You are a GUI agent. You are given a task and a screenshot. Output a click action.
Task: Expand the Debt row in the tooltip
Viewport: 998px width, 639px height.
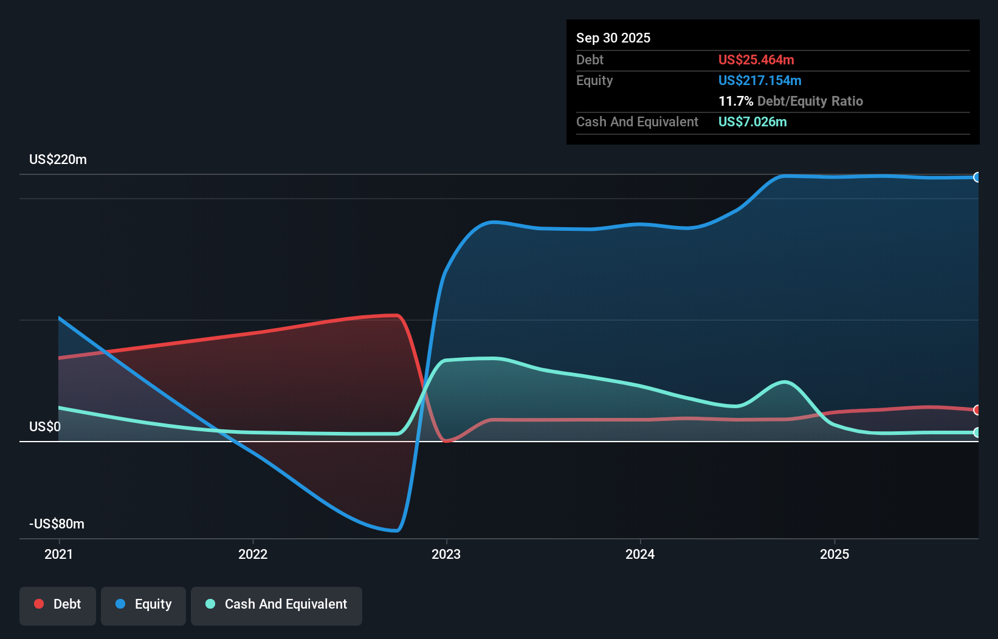tap(590, 60)
